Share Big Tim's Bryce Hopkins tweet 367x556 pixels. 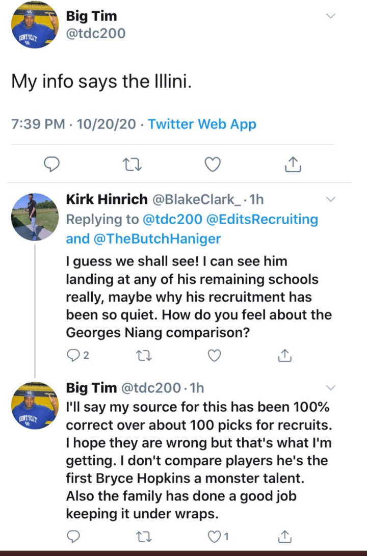coord(283,535)
